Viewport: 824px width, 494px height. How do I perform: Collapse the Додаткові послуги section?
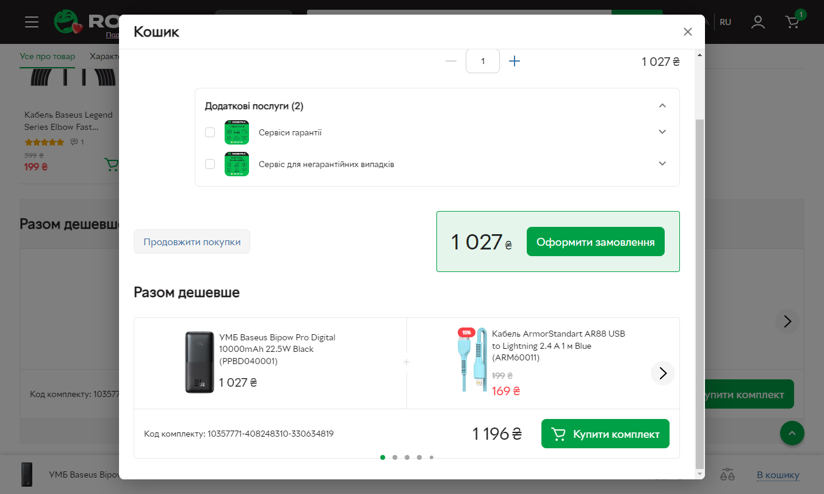coord(662,106)
